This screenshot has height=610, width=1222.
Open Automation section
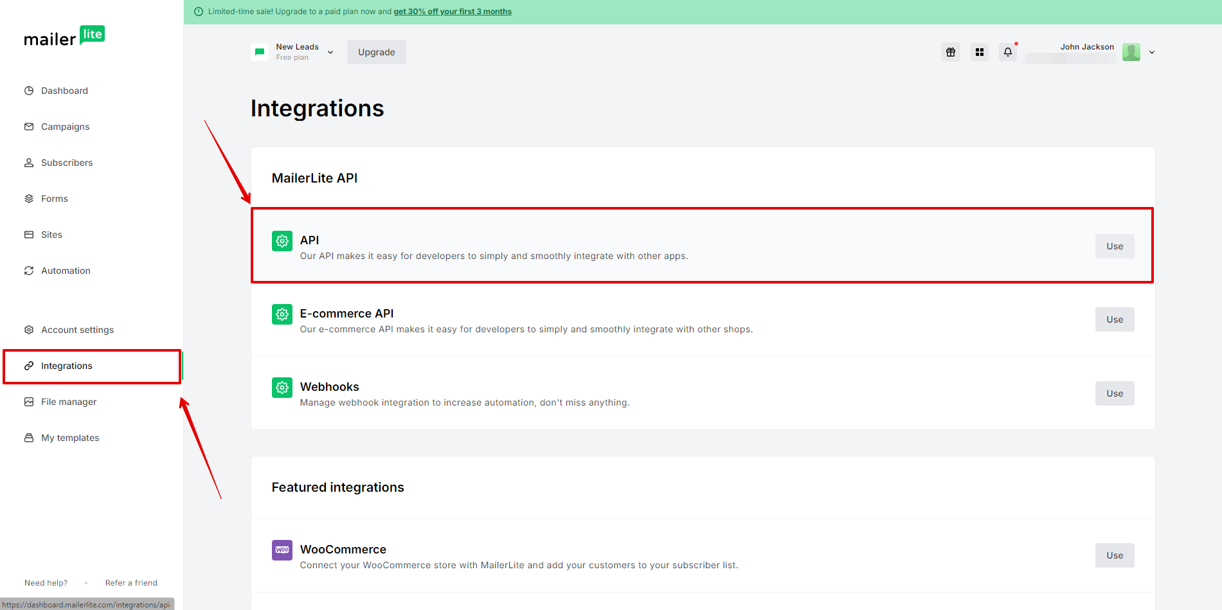pos(66,271)
